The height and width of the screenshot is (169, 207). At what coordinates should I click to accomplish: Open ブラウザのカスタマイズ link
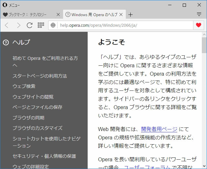click(x=38, y=128)
